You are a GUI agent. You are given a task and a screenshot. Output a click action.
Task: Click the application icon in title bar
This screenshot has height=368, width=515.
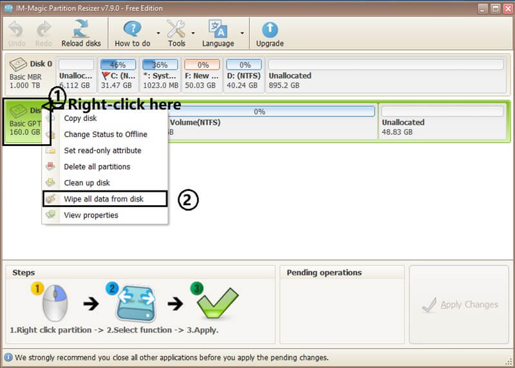pyautogui.click(x=9, y=8)
